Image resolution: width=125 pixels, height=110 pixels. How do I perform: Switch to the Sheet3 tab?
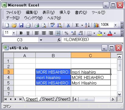(x=64, y=99)
